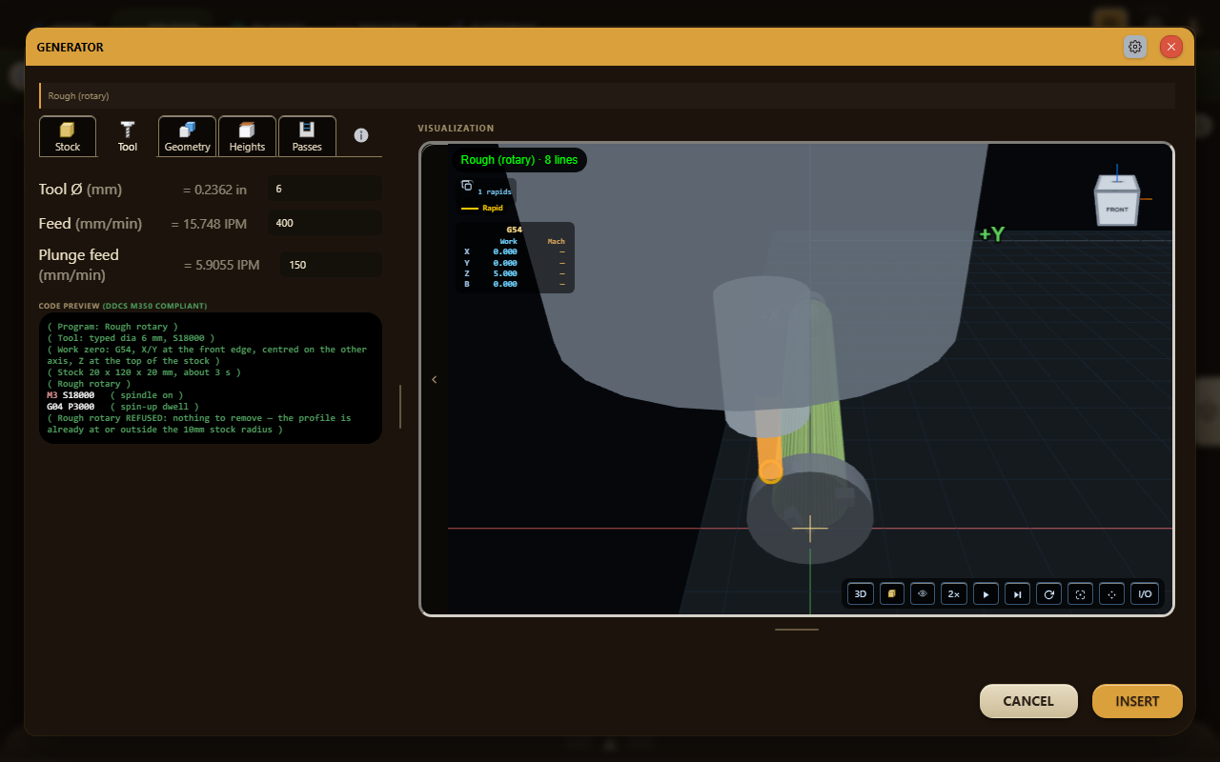Image resolution: width=1220 pixels, height=762 pixels.
Task: Click the Rapid legend entry
Action: pos(482,208)
